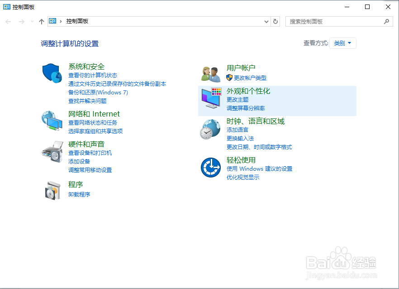This screenshot has height=289, width=399.
Task: Click the shield icon beside 更改帐户类型
Action: pos(229,78)
